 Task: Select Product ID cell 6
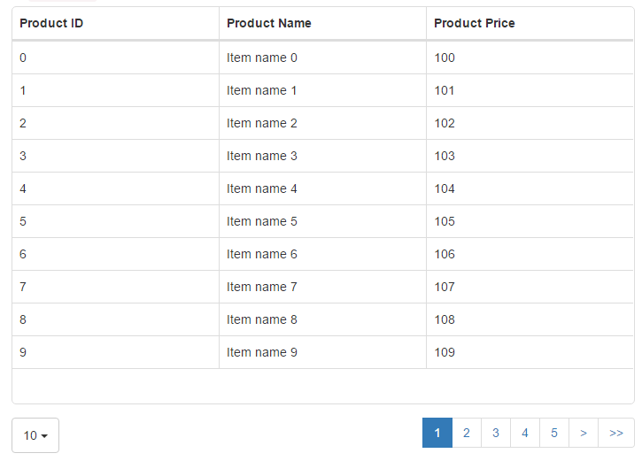coord(115,254)
